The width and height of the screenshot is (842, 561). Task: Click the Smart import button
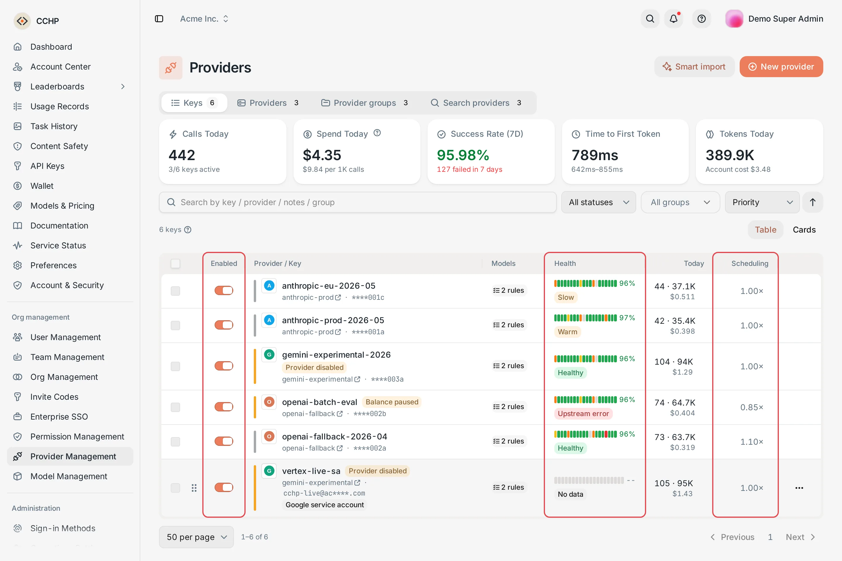tap(694, 67)
